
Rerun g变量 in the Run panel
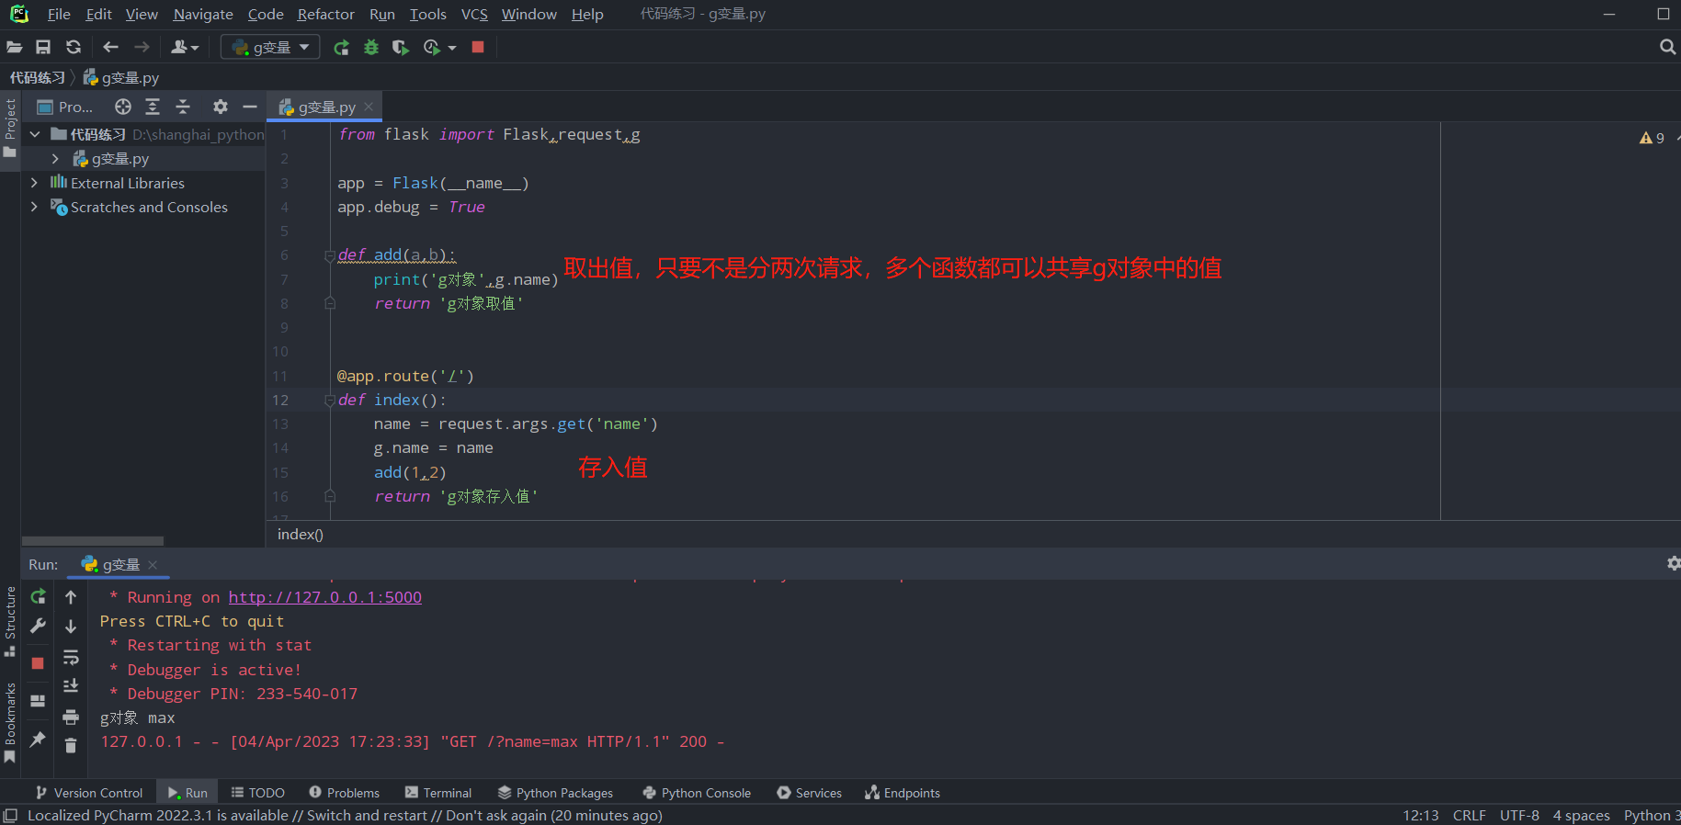pyautogui.click(x=38, y=597)
